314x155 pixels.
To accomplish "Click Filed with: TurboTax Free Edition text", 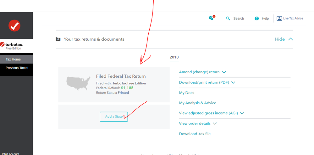I will click(121, 83).
